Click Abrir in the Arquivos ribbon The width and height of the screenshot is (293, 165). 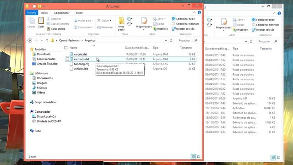point(159,19)
